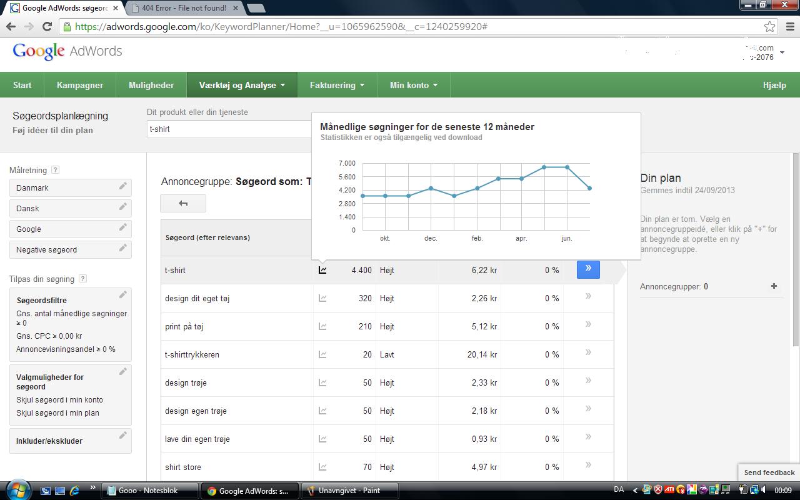Add lave din egen trøje to plan arrow
800x500 pixels.
588,437
